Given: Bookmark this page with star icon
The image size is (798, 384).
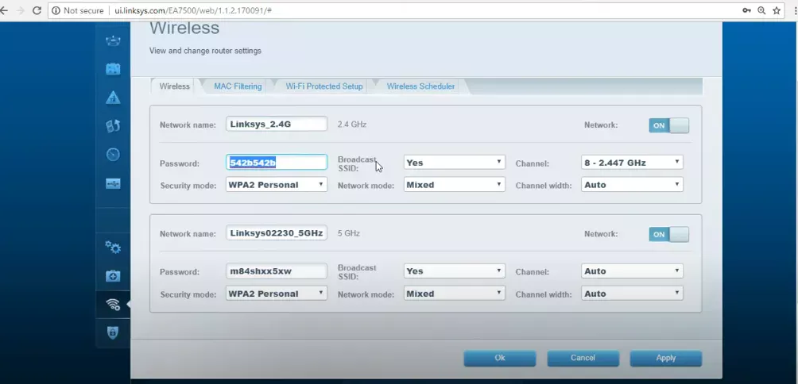Looking at the screenshot, I should click(777, 10).
